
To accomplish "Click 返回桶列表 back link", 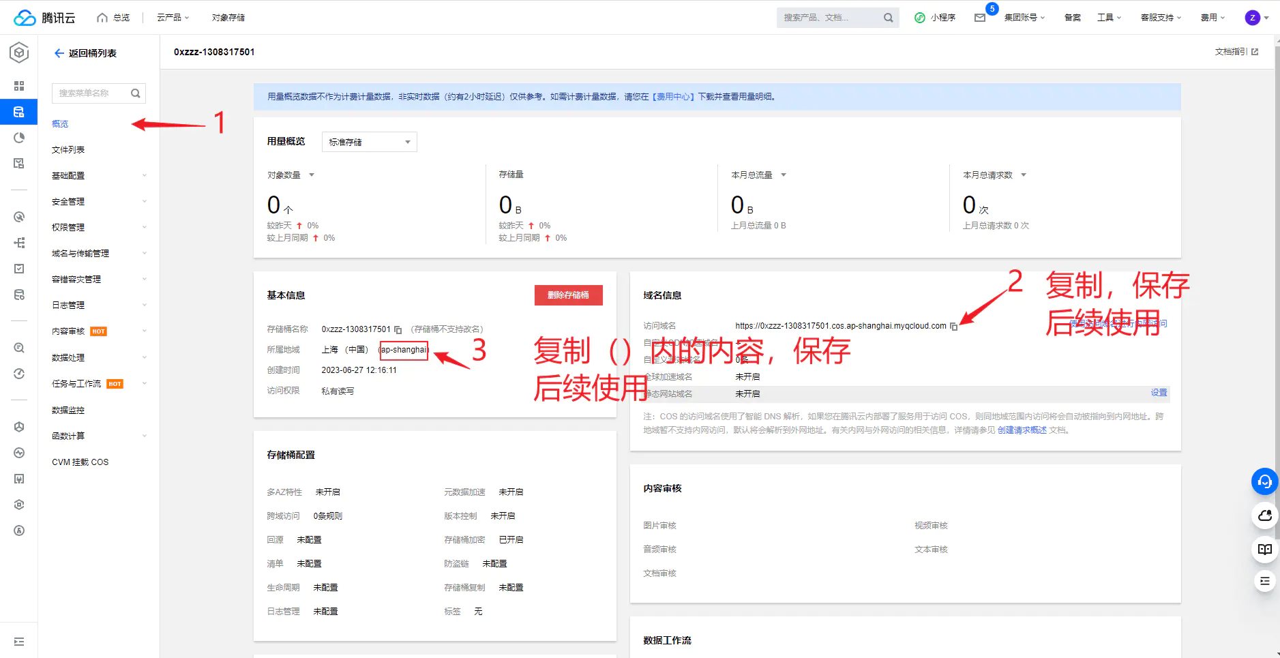I will (85, 53).
